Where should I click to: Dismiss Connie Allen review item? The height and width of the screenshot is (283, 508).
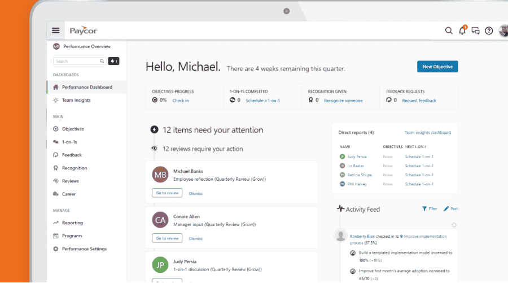coord(196,238)
